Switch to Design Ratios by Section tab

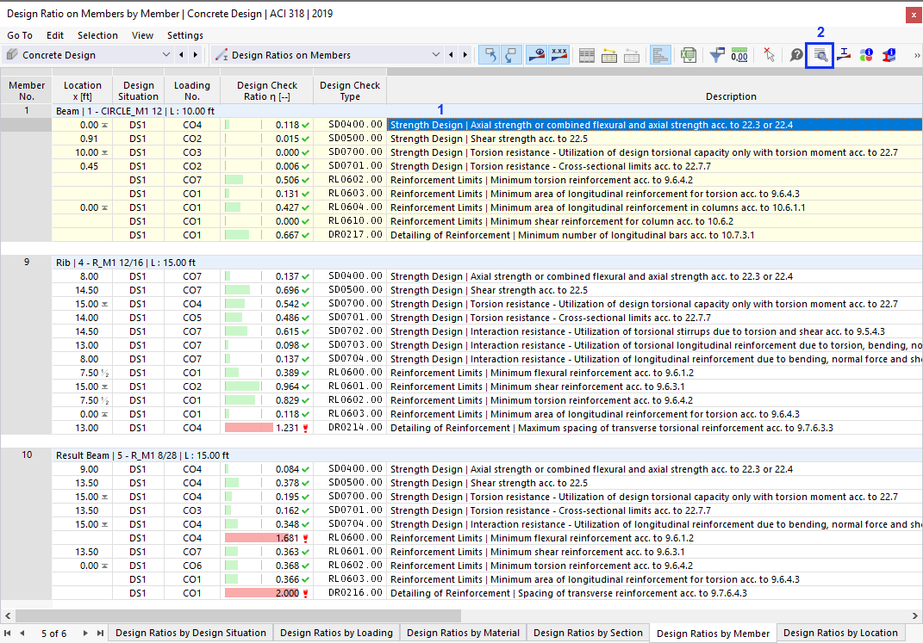coord(588,633)
